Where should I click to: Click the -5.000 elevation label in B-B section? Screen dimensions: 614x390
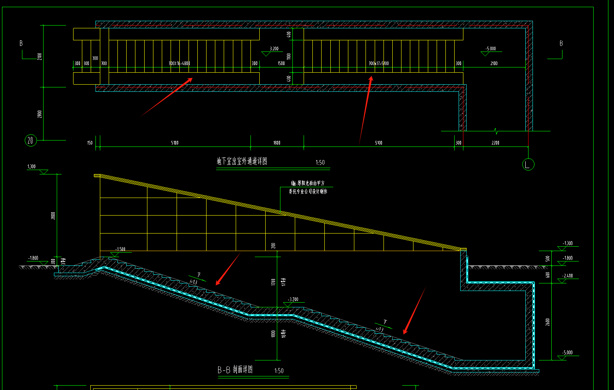point(567,352)
